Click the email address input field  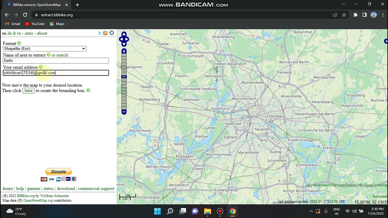tap(56, 73)
